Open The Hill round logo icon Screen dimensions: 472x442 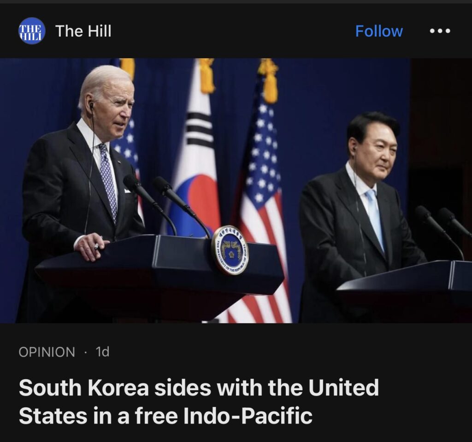[x=32, y=31]
